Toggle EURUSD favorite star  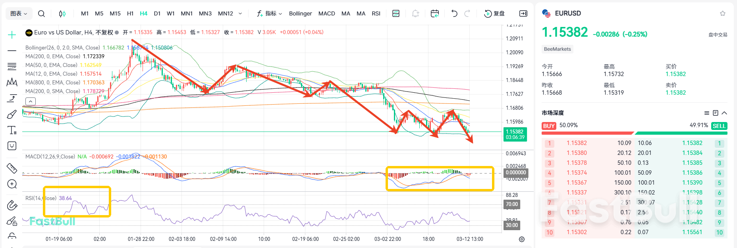tap(723, 13)
